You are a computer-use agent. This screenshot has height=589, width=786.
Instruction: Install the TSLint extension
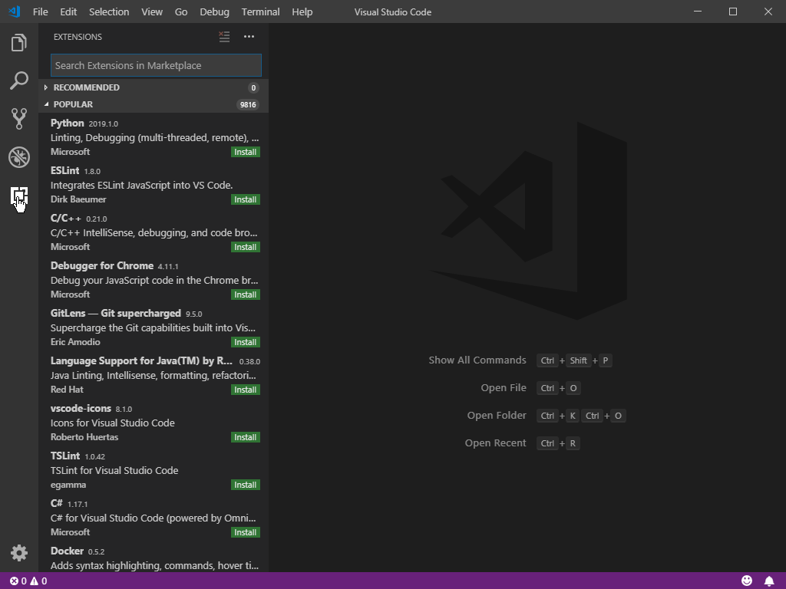click(246, 485)
